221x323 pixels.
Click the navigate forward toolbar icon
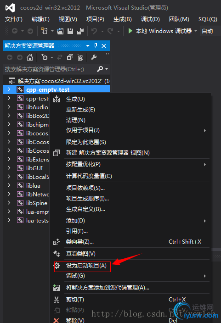click(30, 31)
